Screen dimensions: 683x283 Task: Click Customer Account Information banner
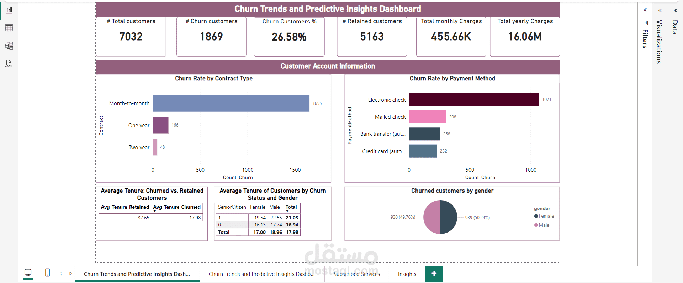coord(328,66)
